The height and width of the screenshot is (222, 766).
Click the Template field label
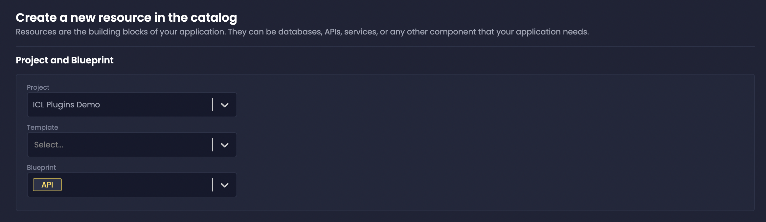(x=42, y=127)
